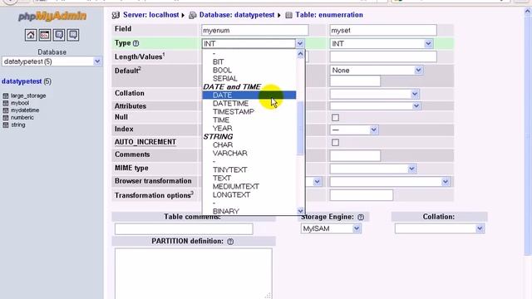Click the Table comments input field
This screenshot has height=299, width=532.
click(184, 229)
